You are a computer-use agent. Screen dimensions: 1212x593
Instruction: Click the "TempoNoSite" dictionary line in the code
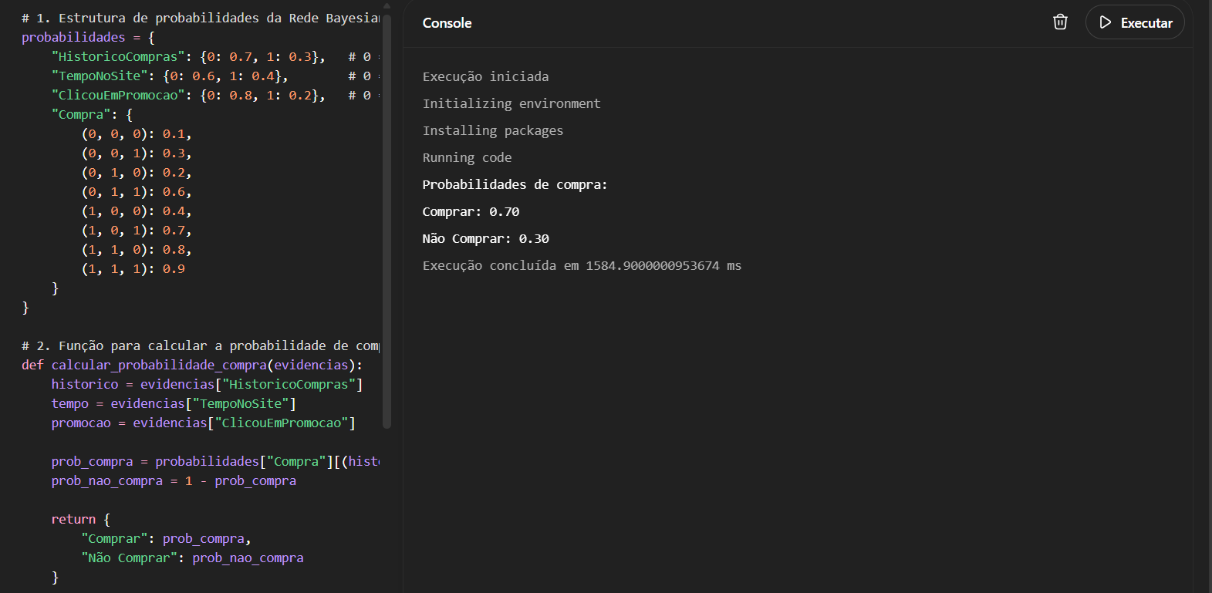coord(169,76)
